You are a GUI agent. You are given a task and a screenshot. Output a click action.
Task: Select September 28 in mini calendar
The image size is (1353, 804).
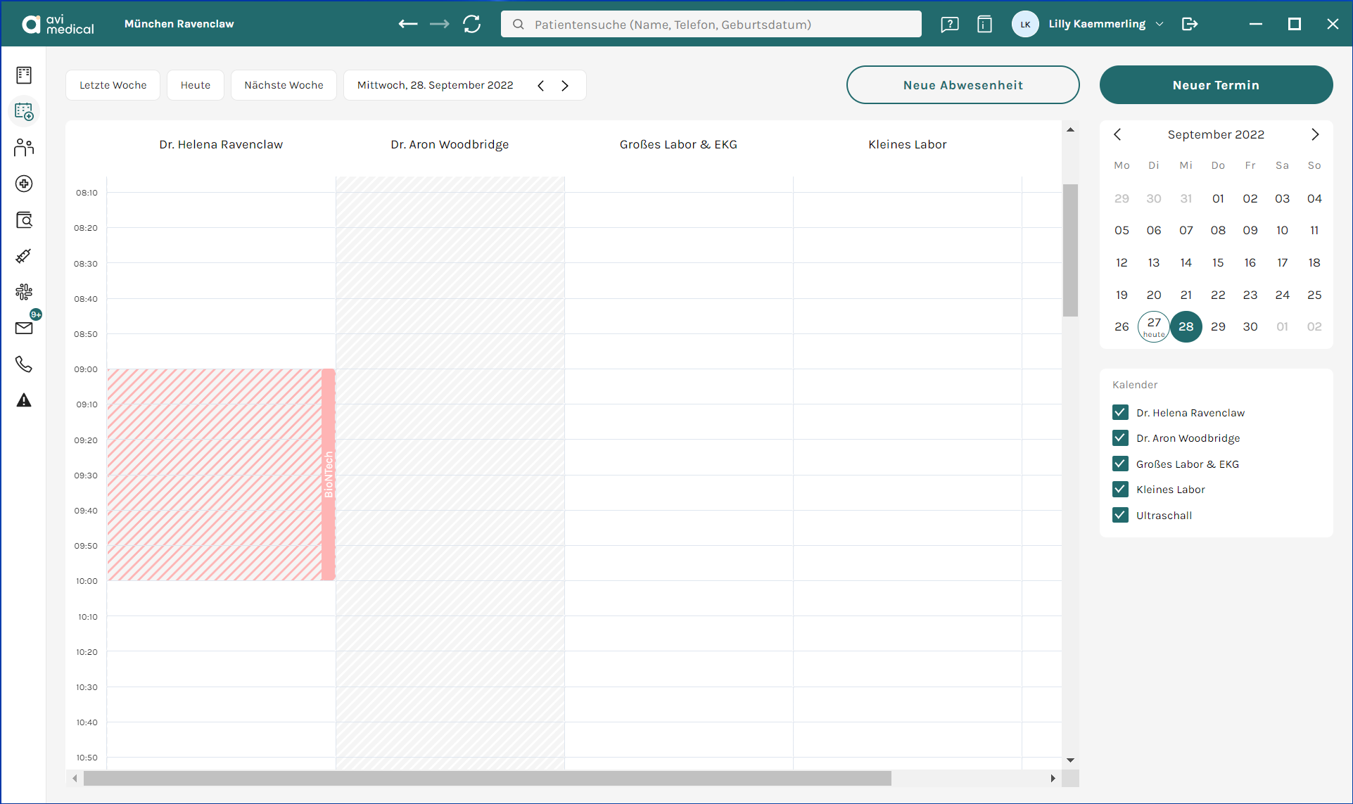click(x=1186, y=326)
